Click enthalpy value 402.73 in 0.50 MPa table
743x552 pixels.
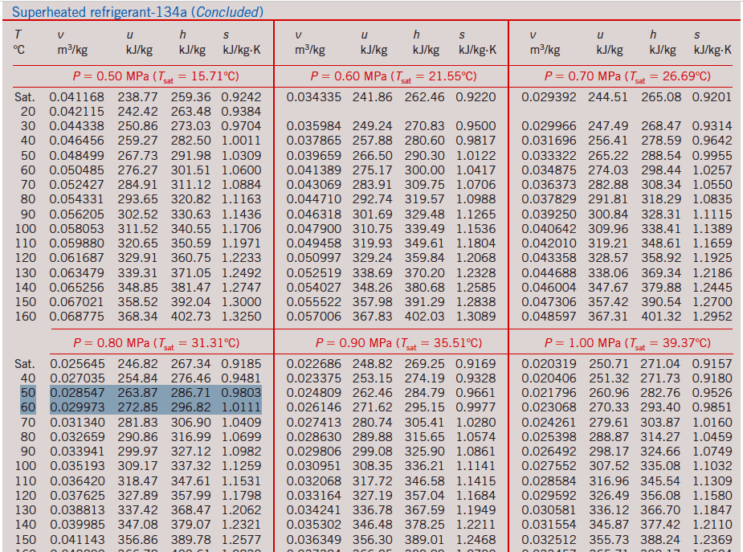click(x=191, y=317)
